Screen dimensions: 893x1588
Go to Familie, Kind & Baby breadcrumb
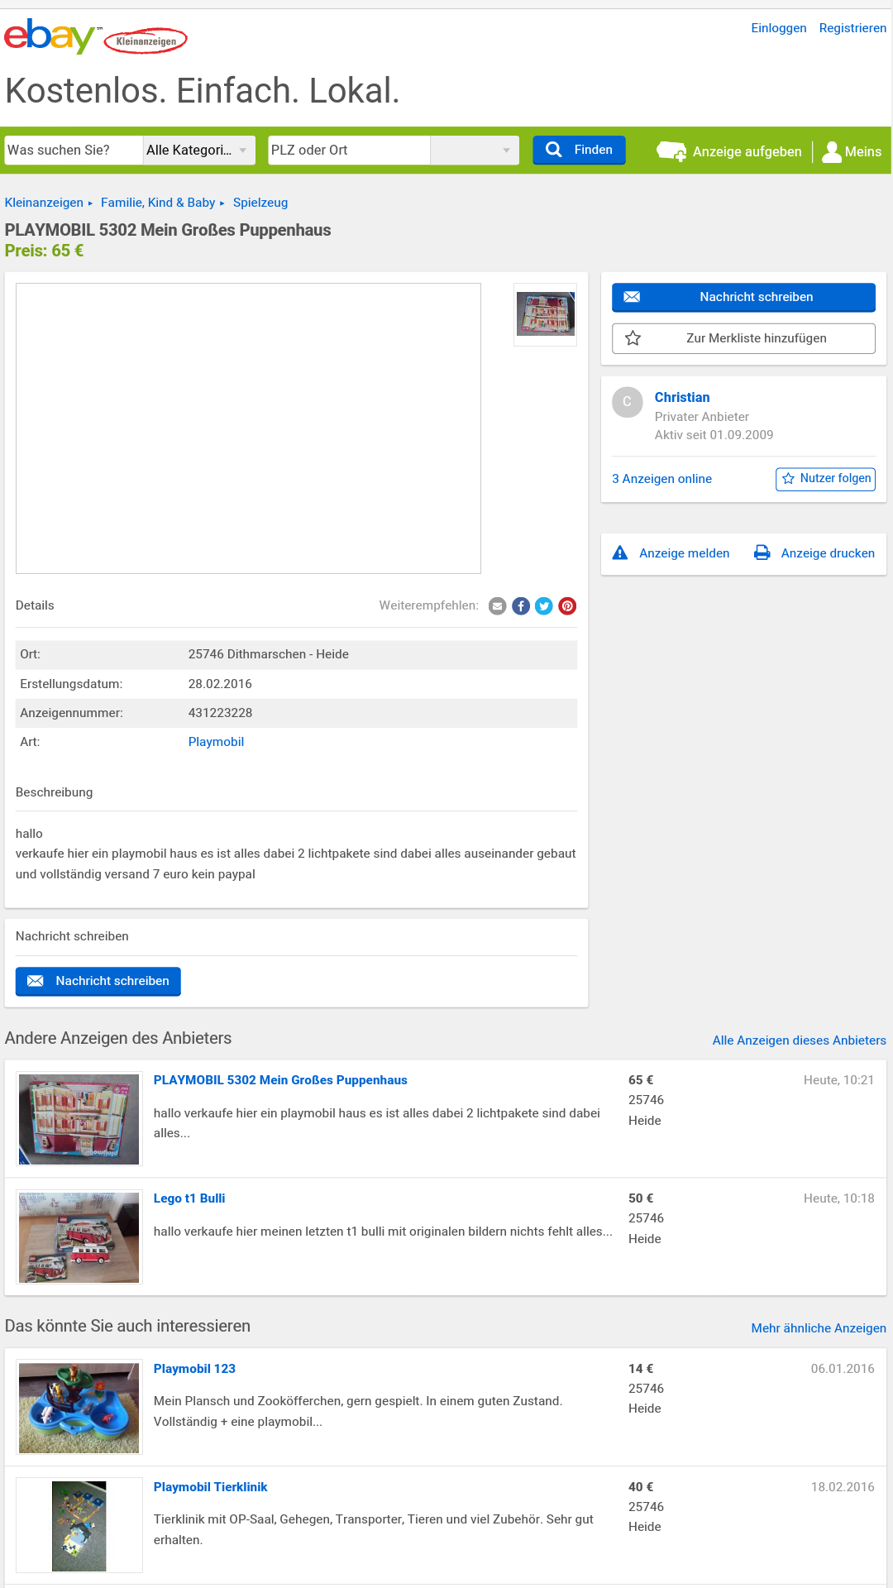pos(158,203)
